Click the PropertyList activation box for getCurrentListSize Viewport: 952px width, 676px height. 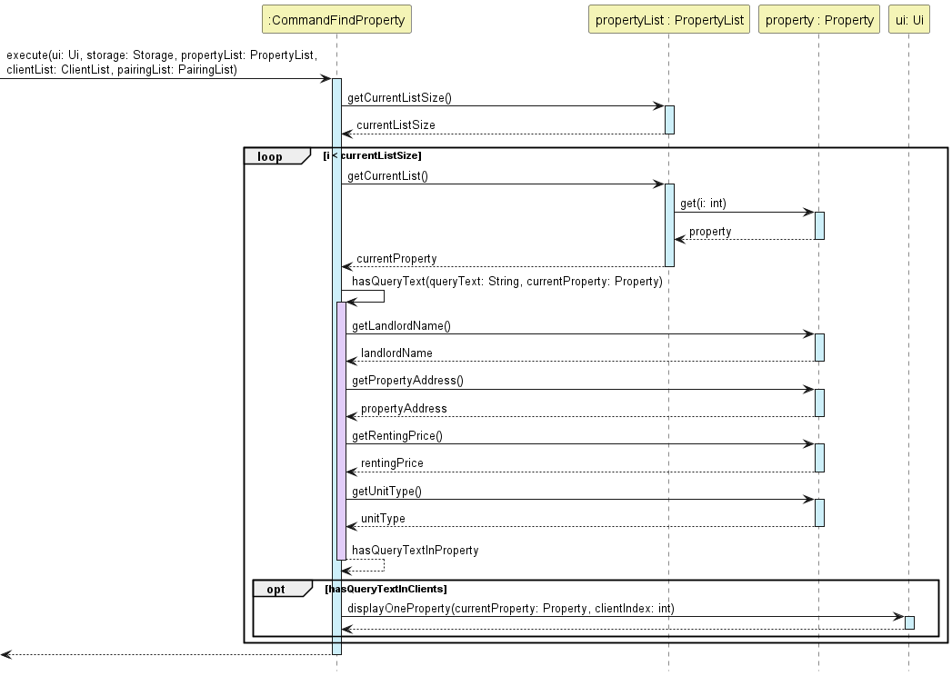670,120
